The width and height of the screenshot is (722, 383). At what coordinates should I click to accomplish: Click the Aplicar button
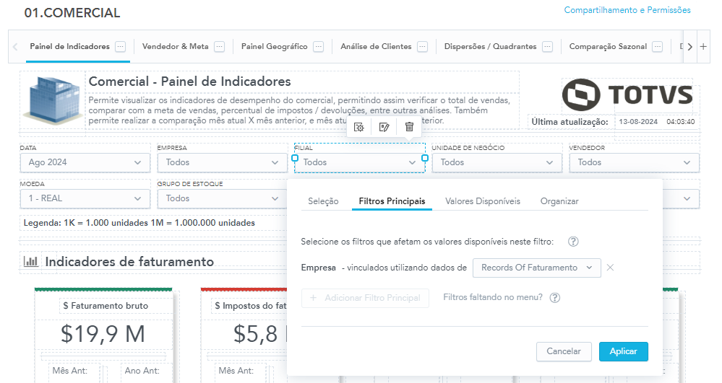[623, 351]
